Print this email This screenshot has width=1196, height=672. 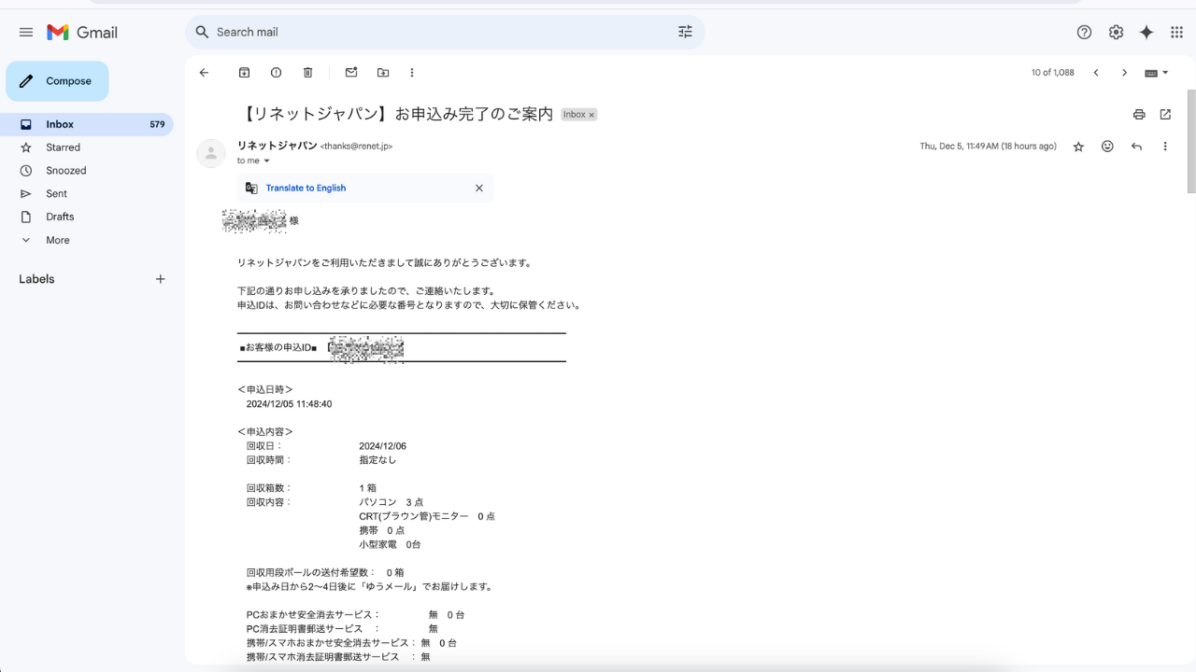(1139, 115)
